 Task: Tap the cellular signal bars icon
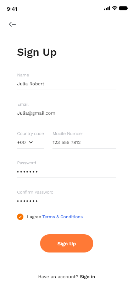pos(107,8)
